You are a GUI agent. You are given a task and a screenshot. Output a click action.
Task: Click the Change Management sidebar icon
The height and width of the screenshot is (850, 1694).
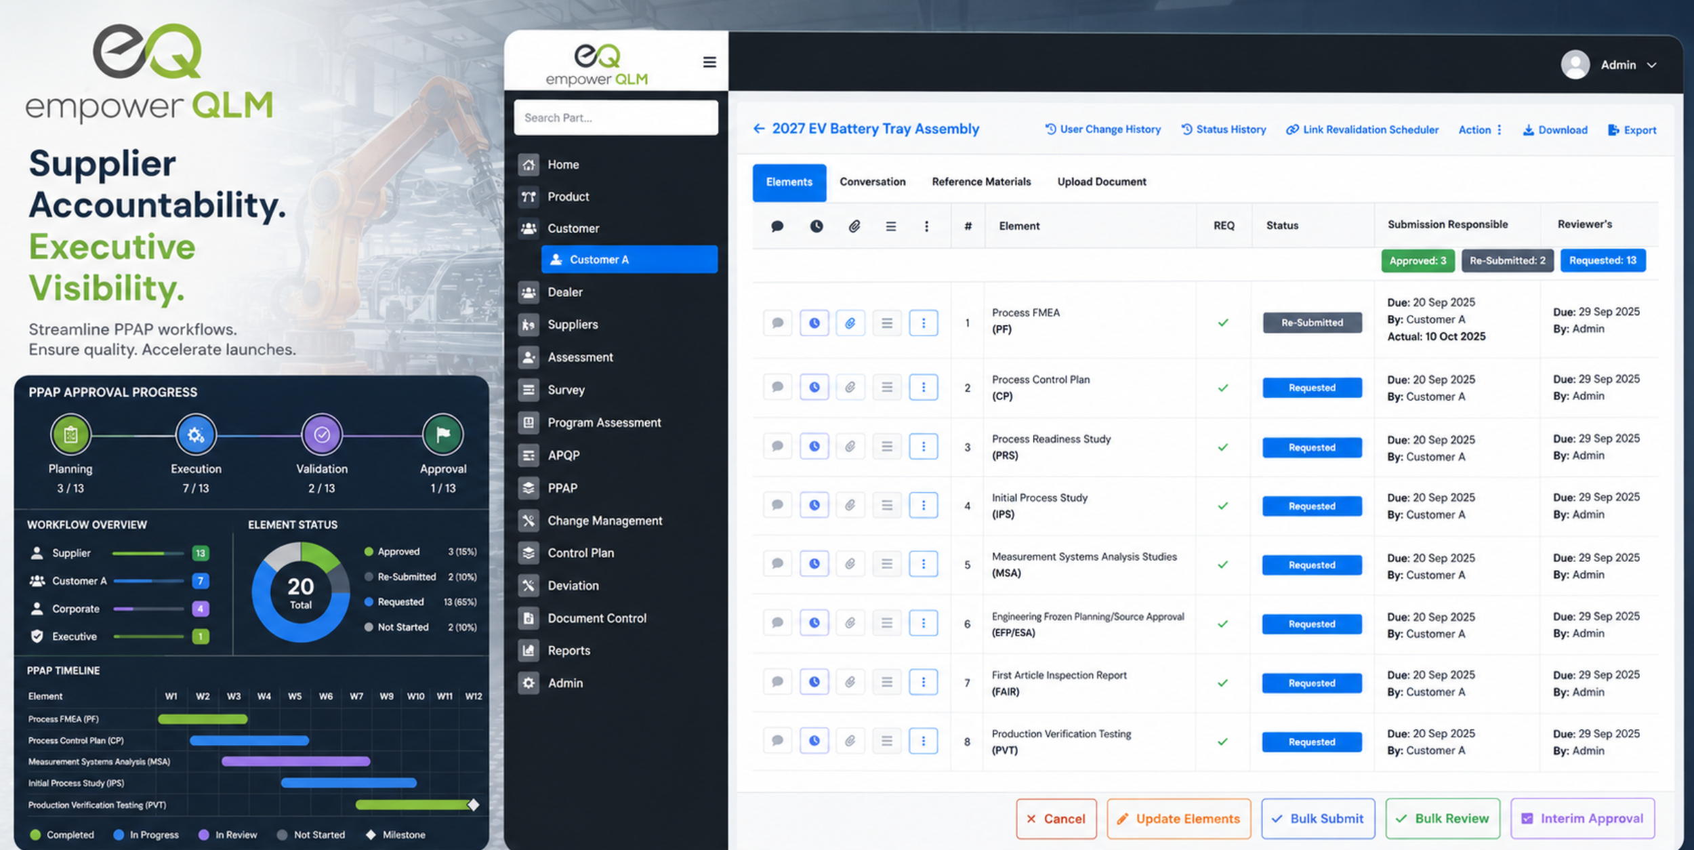529,521
